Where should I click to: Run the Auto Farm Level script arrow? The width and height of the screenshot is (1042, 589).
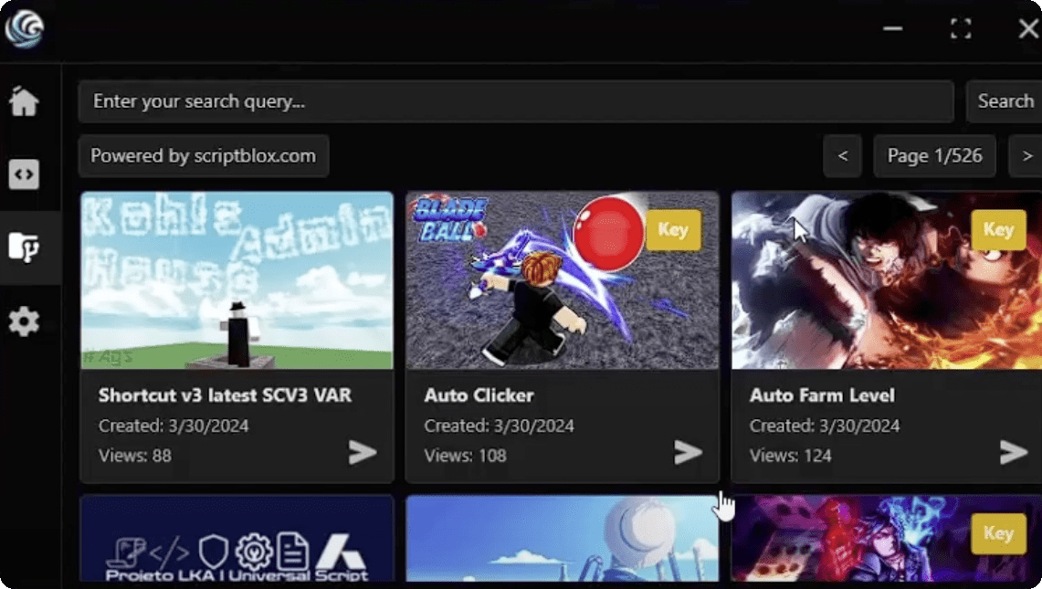(1014, 452)
